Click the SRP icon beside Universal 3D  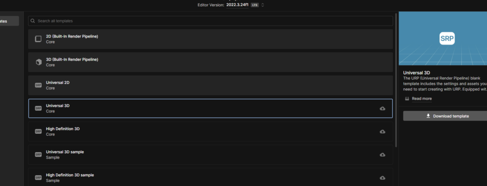point(38,109)
